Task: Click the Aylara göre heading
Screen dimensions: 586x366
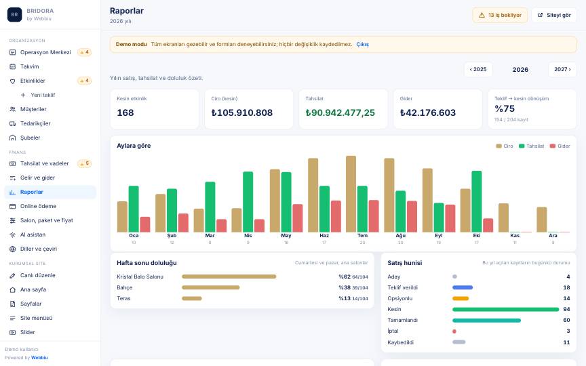Action: (134, 146)
